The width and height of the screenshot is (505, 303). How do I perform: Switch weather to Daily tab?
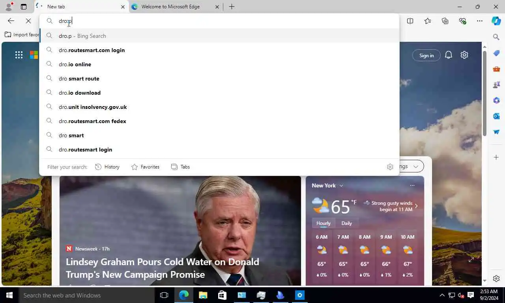point(346,223)
